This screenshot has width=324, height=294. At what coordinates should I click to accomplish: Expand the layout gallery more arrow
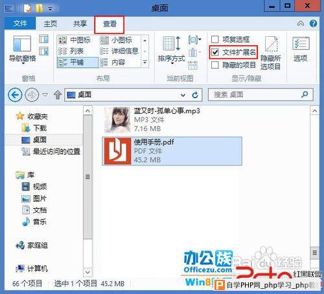145,63
